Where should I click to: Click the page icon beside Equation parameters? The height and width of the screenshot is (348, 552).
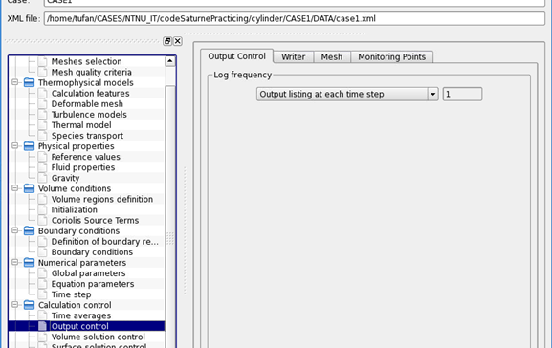point(42,284)
